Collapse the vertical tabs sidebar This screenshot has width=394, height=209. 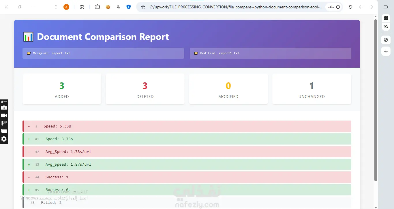386,7
